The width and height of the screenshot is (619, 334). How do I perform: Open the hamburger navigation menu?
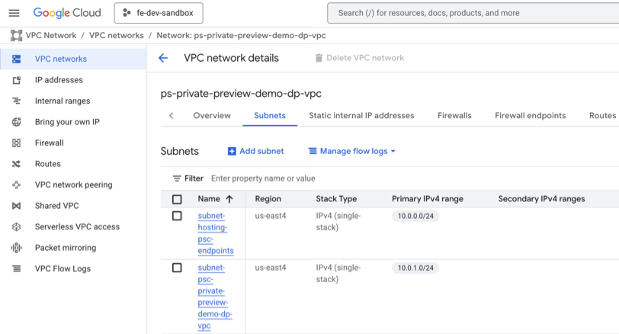click(x=14, y=13)
